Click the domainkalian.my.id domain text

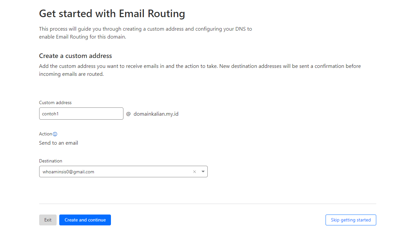[x=156, y=114]
